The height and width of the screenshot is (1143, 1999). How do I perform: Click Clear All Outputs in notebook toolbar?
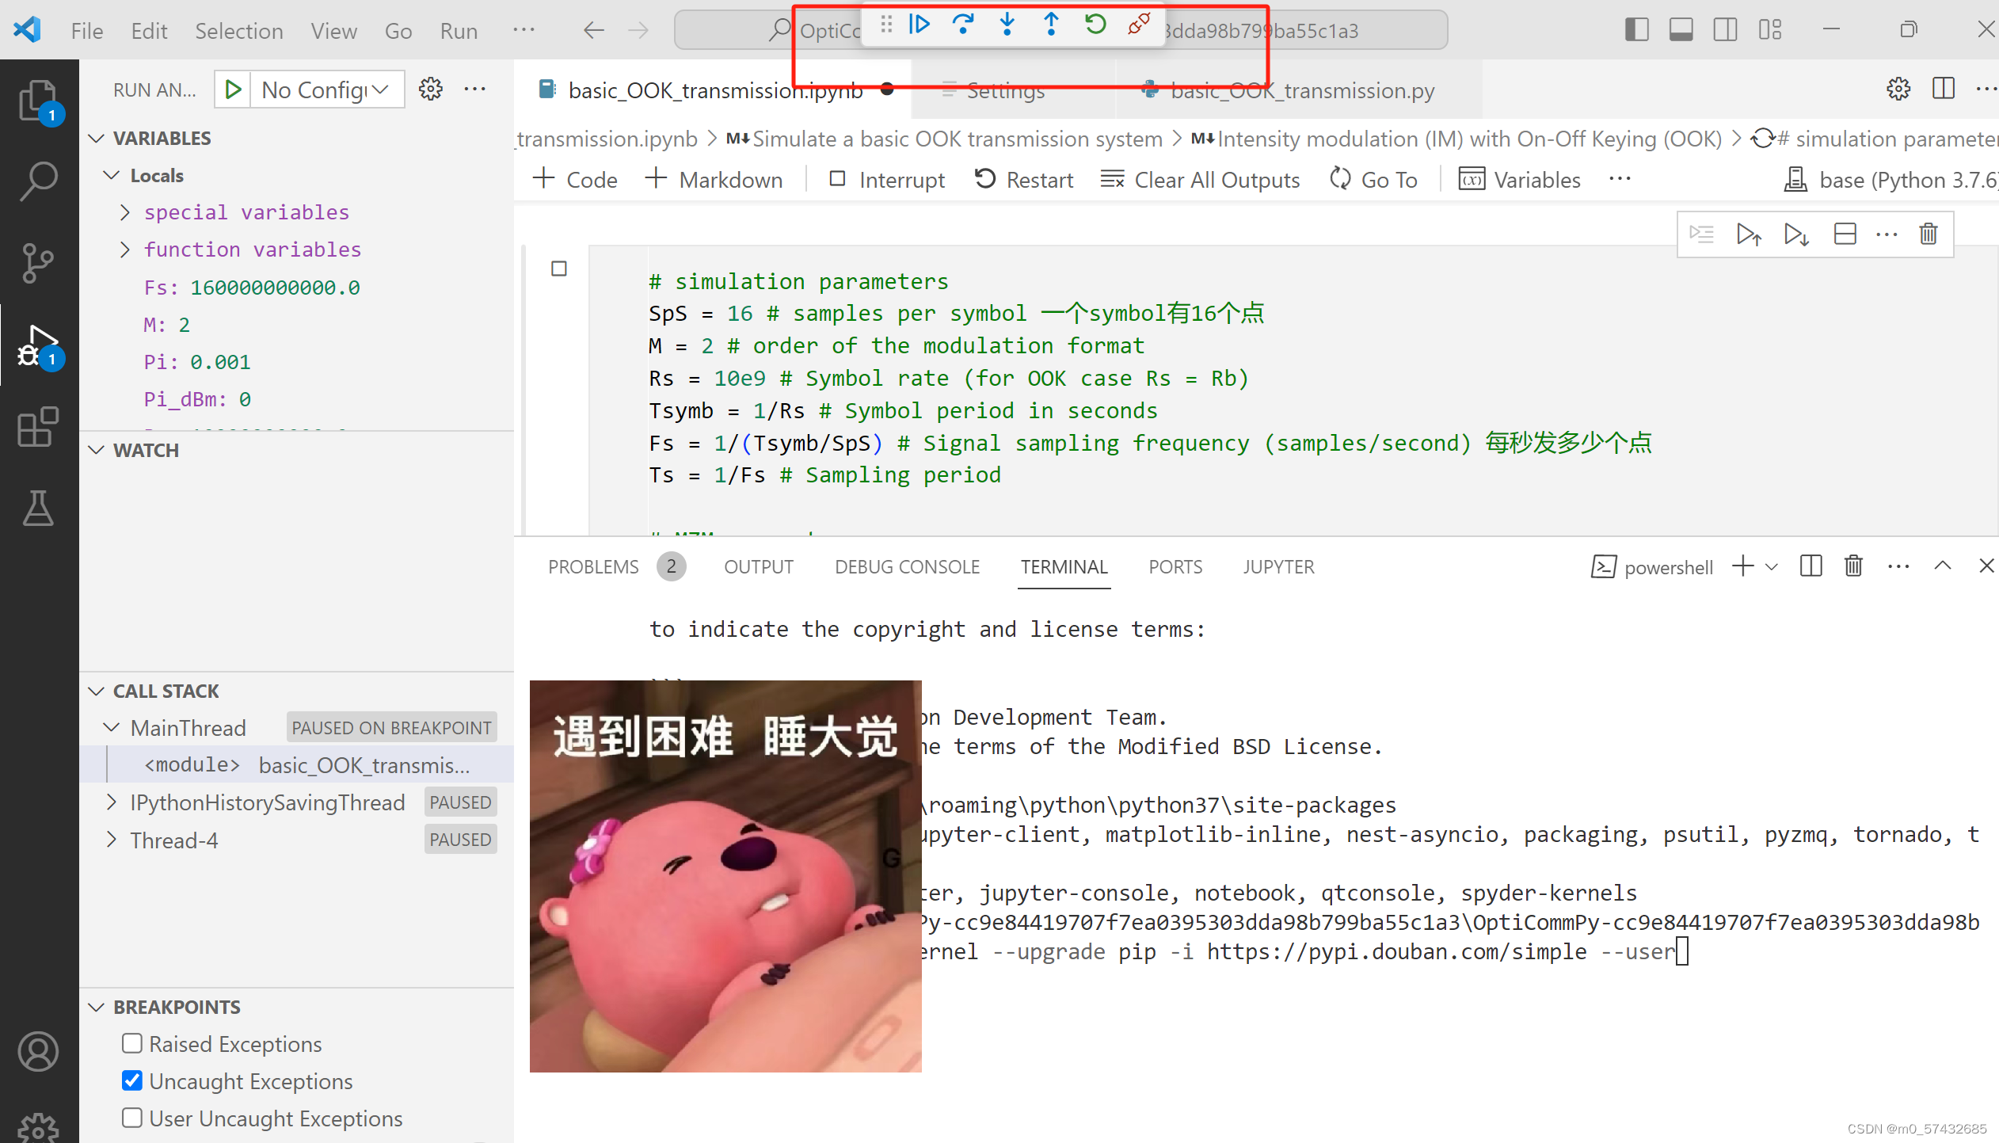[1201, 179]
